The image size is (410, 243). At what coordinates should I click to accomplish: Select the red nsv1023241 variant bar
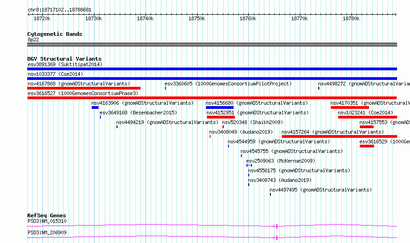pos(368,117)
